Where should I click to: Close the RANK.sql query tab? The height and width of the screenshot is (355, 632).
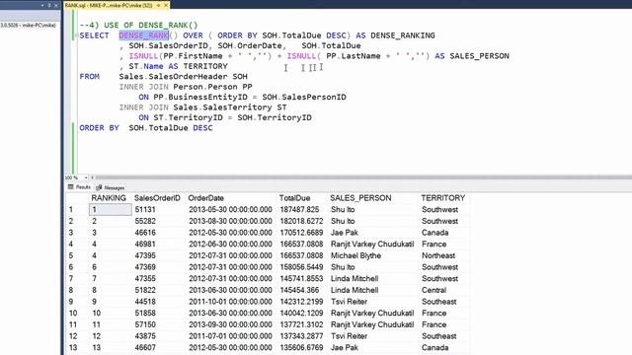(x=166, y=5)
